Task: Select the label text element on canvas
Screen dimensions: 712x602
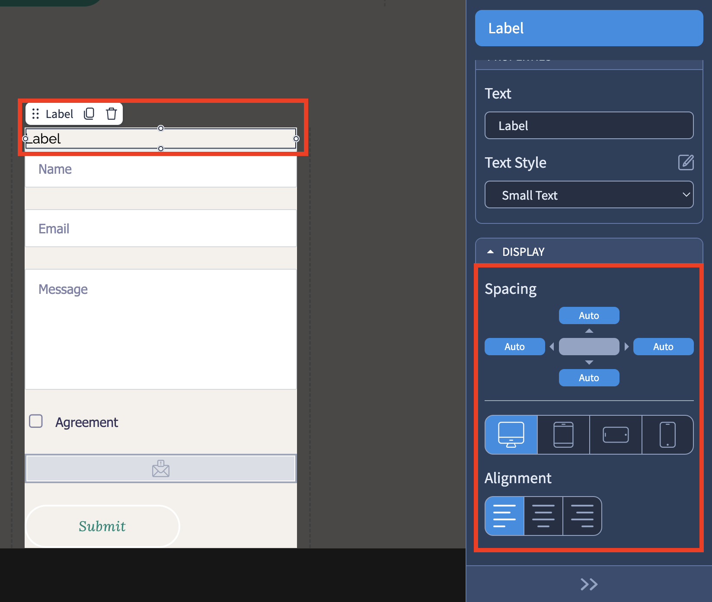Action: [x=161, y=138]
